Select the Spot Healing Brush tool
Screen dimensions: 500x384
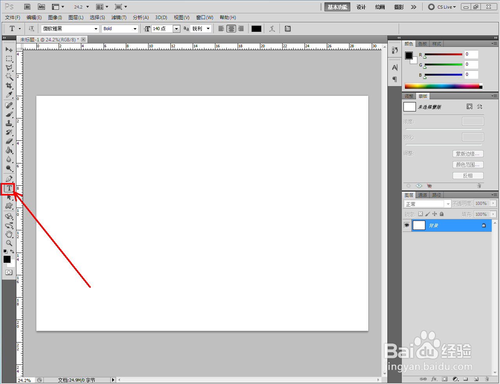click(9, 106)
